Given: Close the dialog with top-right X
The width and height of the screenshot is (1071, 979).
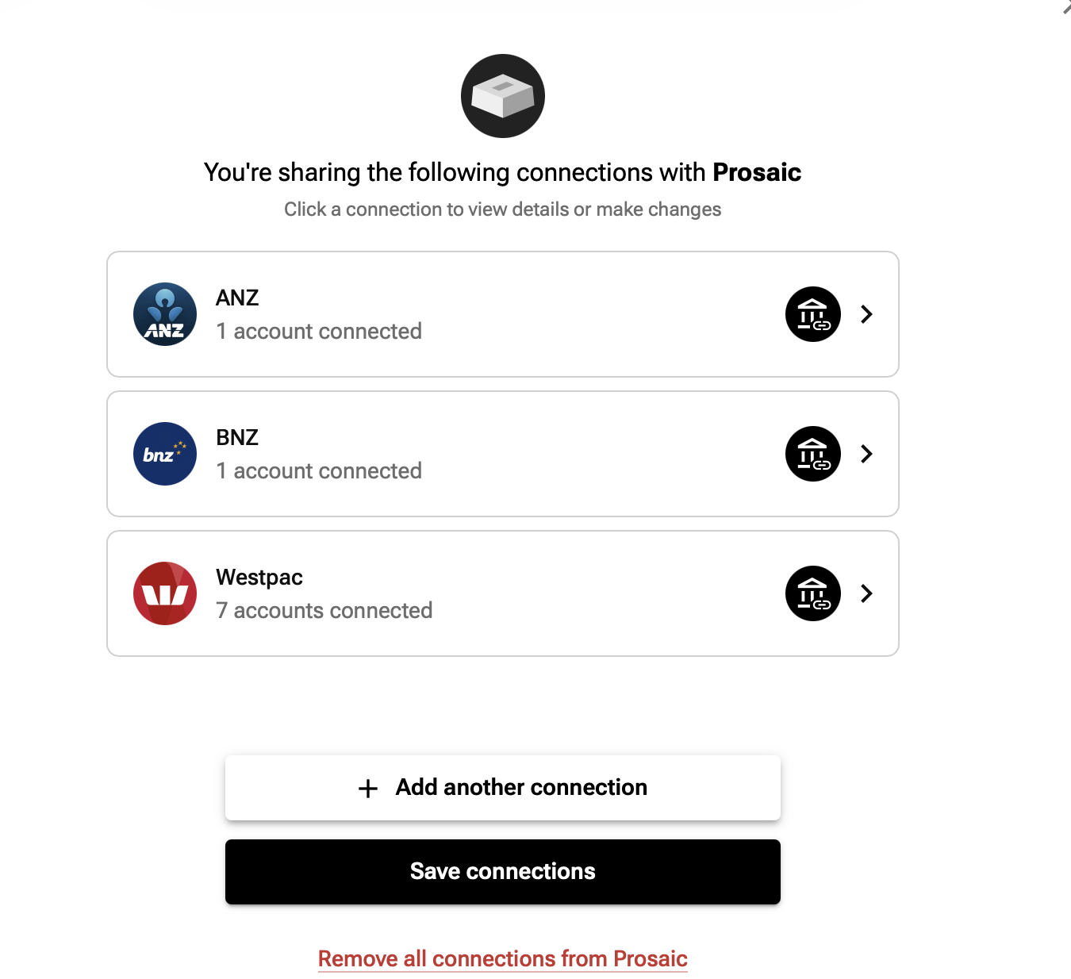Looking at the screenshot, I should (1065, 7).
